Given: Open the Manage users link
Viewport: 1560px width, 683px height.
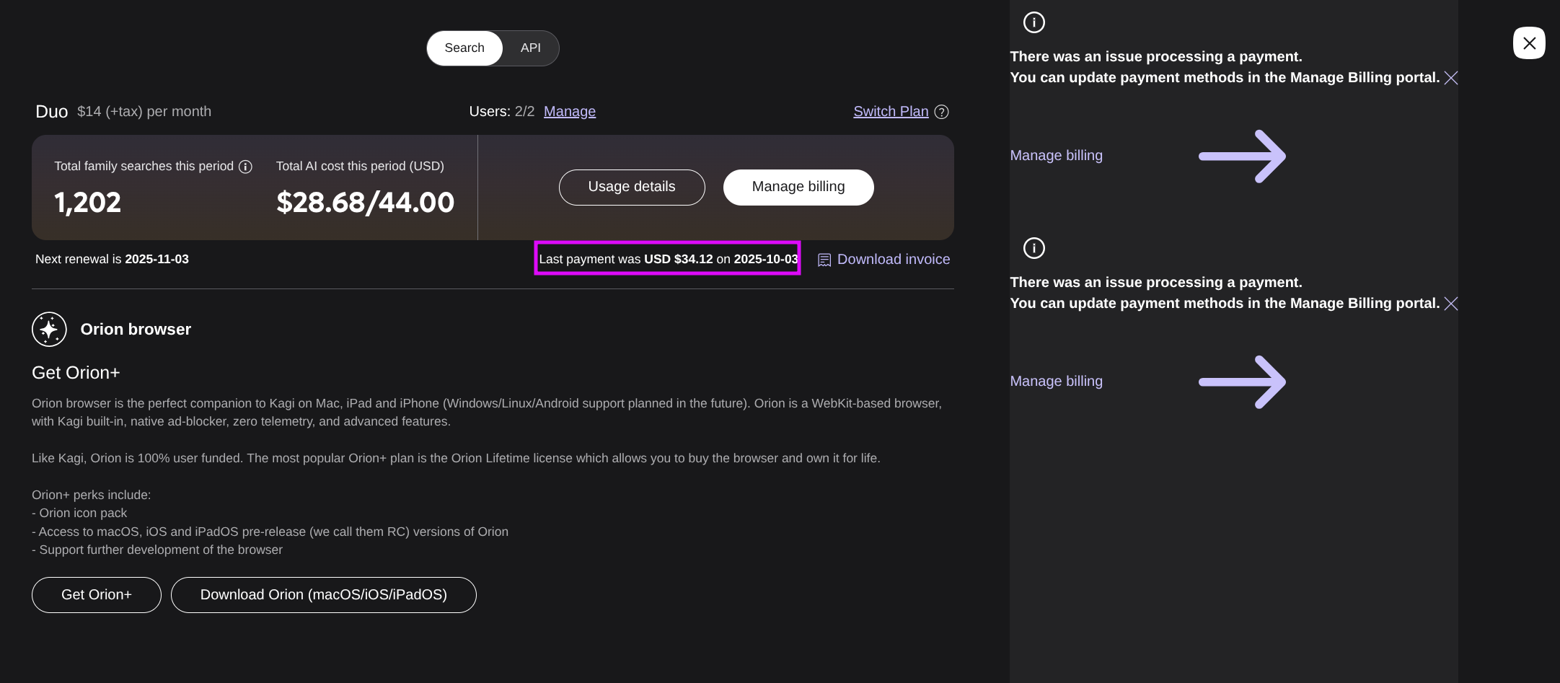Looking at the screenshot, I should click(569, 112).
